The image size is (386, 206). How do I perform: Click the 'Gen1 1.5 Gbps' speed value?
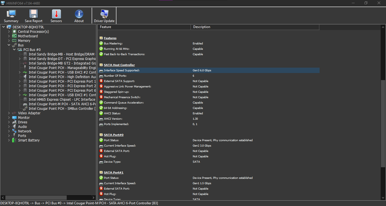[x=202, y=183]
